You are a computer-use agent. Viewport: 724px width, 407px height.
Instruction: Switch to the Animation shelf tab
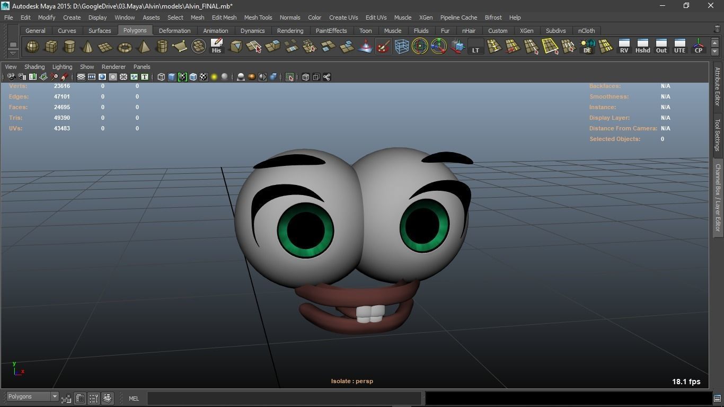pos(216,31)
